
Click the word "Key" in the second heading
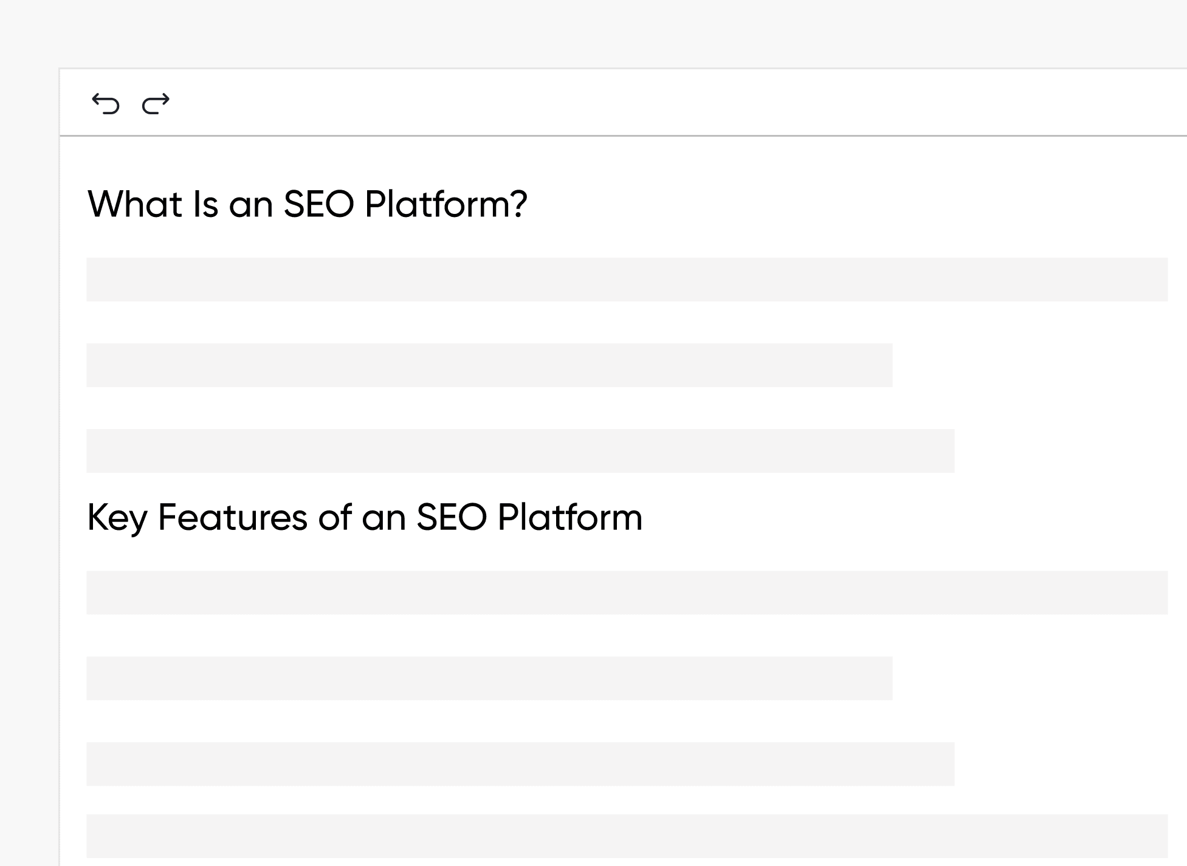pyautogui.click(x=117, y=519)
